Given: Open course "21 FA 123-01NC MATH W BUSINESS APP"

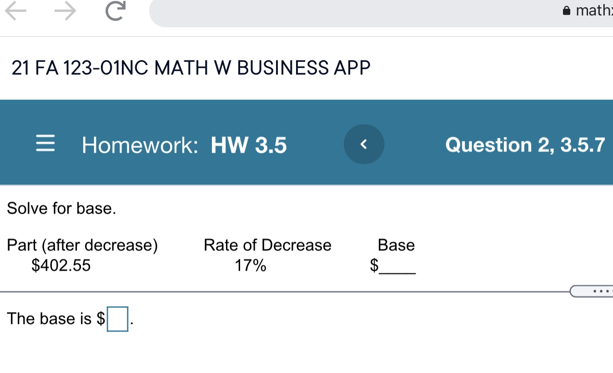Looking at the screenshot, I should click(192, 68).
